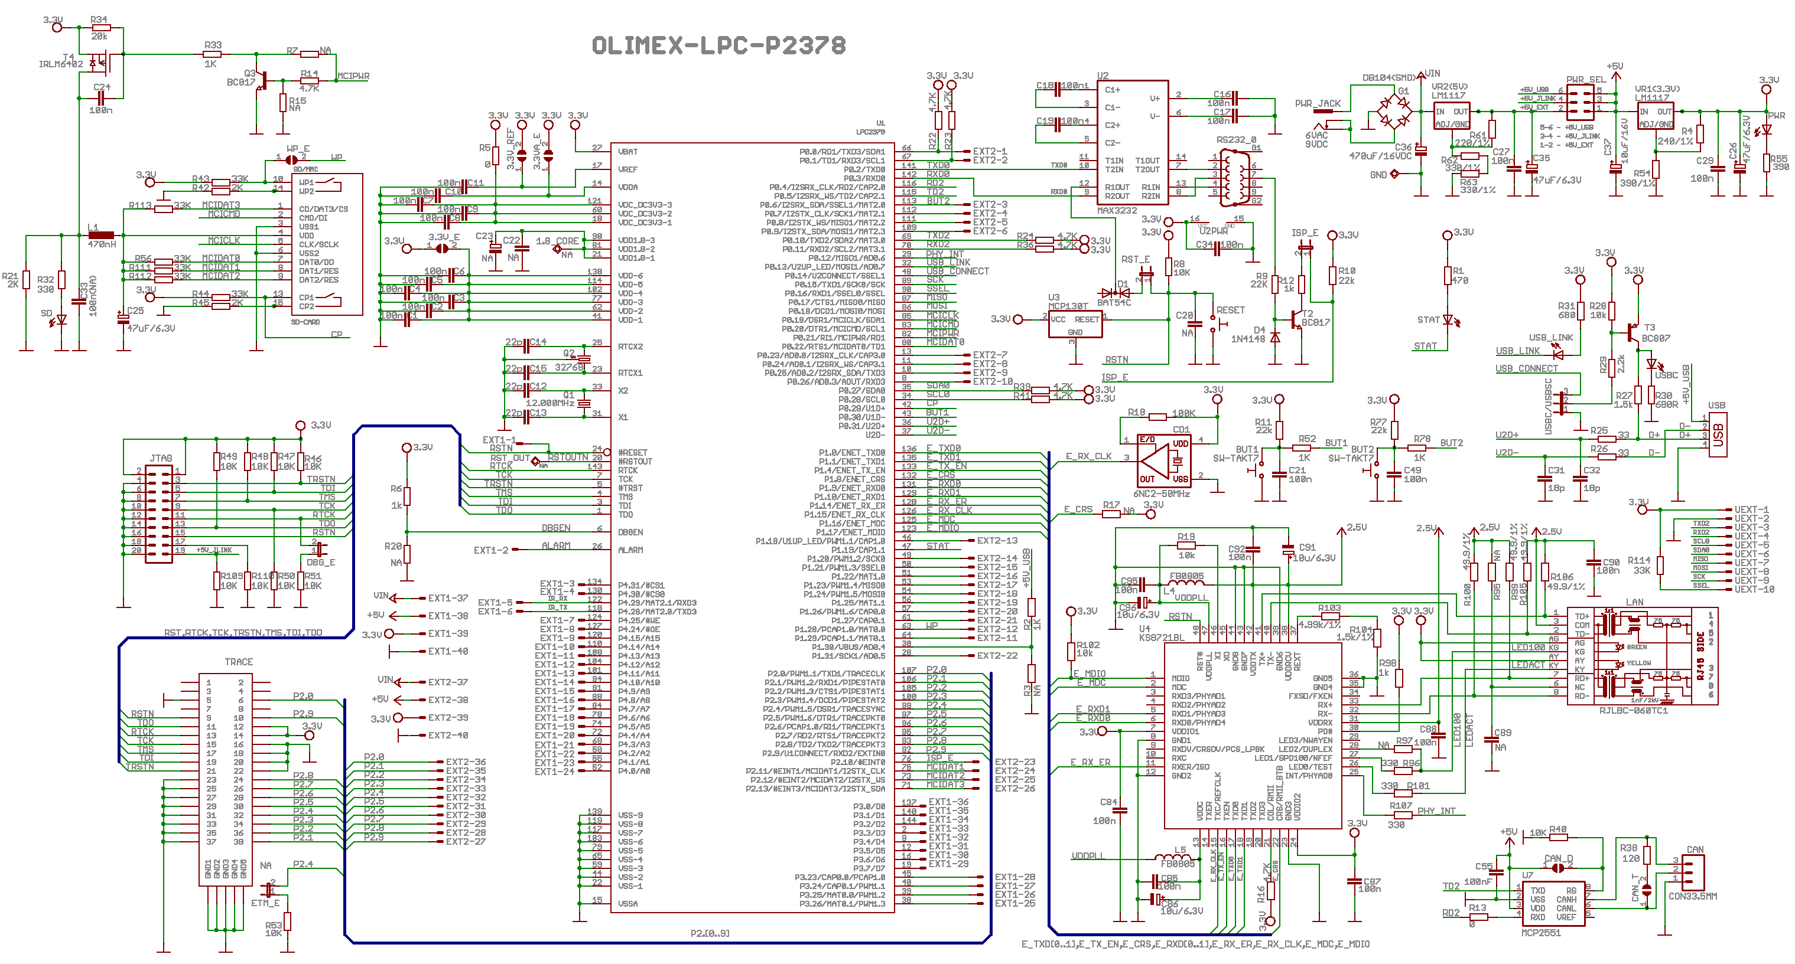Click the KS8721BL Ethernet PHY label
This screenshot has width=1795, height=964.
pos(1162,637)
